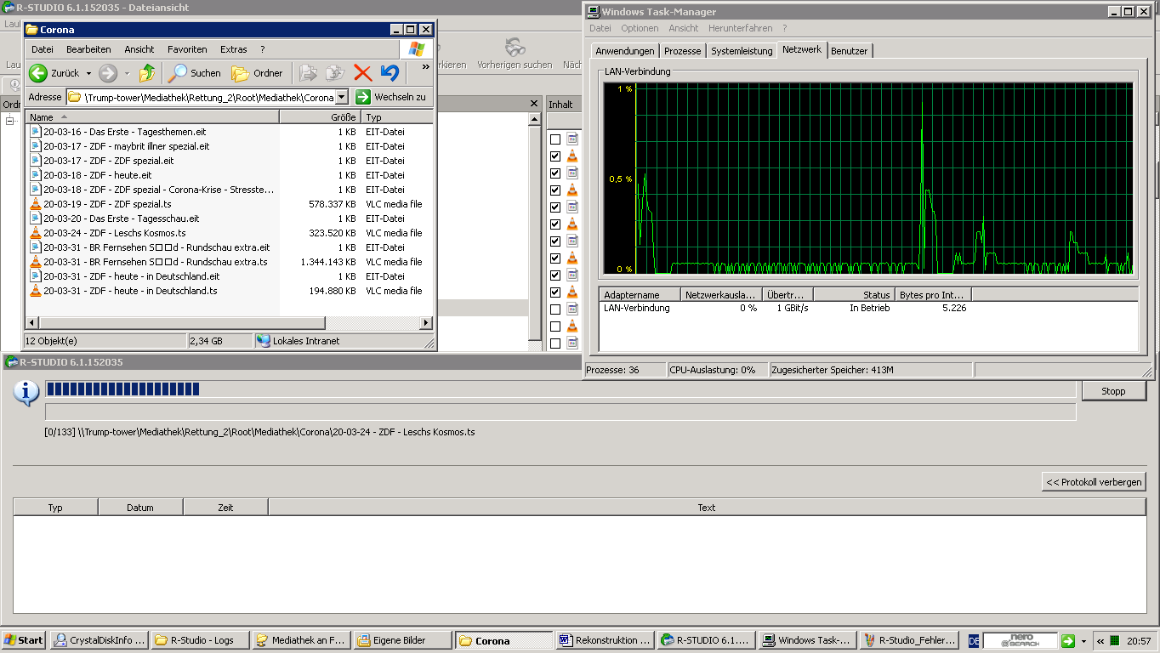Open Bearbeiten menu in Corona window
This screenshot has height=653, width=1160.
88,49
